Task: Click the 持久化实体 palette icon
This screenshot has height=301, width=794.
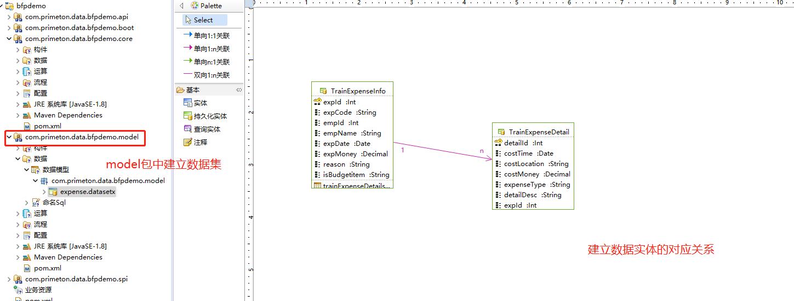Action: [x=188, y=116]
